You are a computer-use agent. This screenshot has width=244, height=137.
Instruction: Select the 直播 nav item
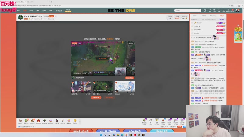25,11
